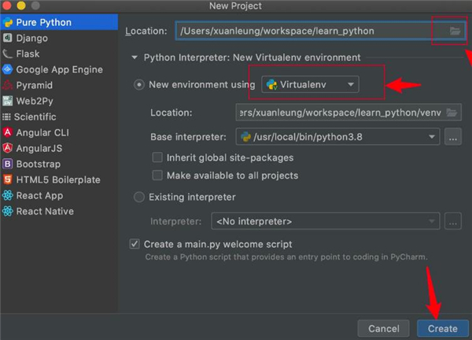Select the Flask icon in sidebar
This screenshot has width=472, height=340.
pyautogui.click(x=8, y=54)
